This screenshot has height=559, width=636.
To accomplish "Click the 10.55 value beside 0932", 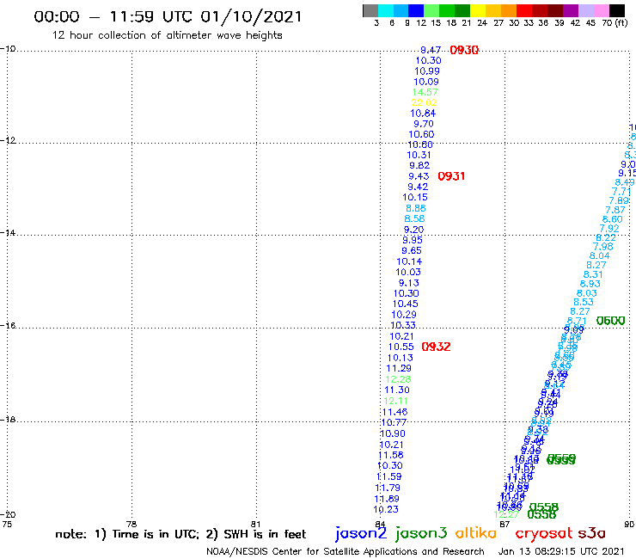I will click(401, 347).
